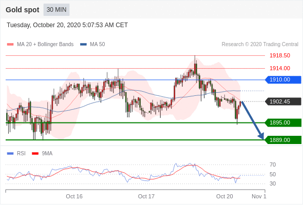Click the Research © 2020 Trading Central credit
This screenshot has height=205, width=303.
(x=260, y=45)
